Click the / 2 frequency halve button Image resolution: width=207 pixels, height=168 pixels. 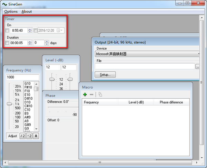[22, 136]
